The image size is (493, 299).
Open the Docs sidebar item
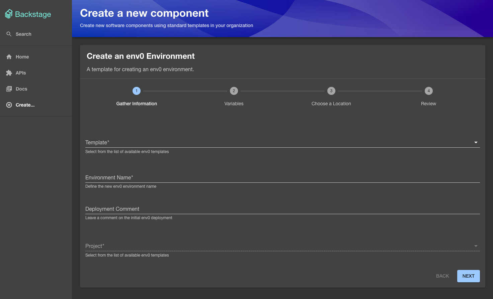[36, 89]
